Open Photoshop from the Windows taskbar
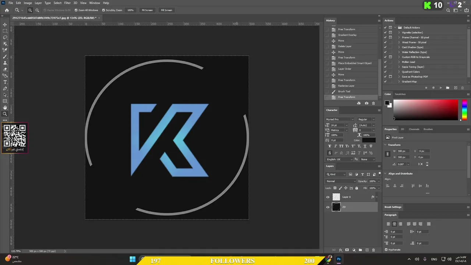Viewport: 471px width, 265px height. (x=339, y=259)
